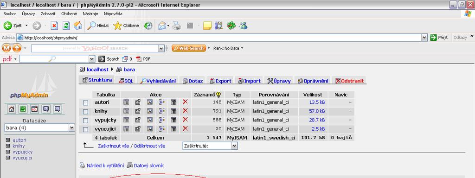Browse the vypujcky table rows
This screenshot has width=475, height=178.
click(x=126, y=120)
